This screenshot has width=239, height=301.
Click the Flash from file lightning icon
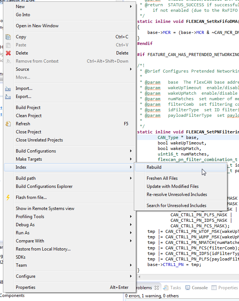pyautogui.click(x=8, y=197)
